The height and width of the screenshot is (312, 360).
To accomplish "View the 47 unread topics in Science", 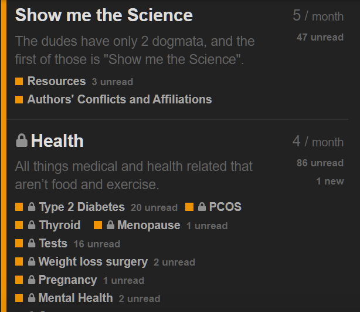I will coord(320,37).
